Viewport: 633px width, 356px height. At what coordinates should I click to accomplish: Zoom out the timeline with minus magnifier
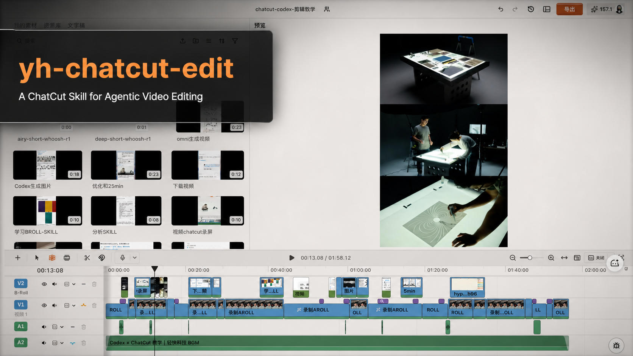click(513, 258)
